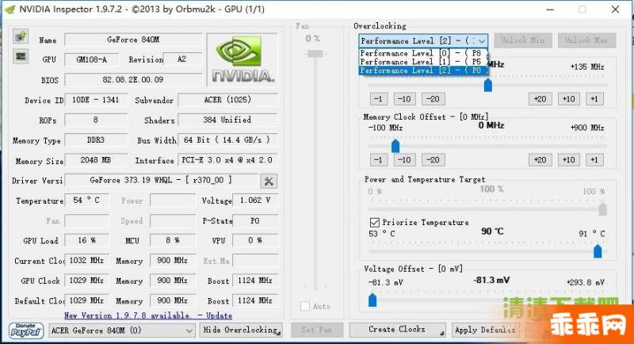The width and height of the screenshot is (634, 344).
Task: Click the Memory Size value 2048 MB
Action: point(96,160)
